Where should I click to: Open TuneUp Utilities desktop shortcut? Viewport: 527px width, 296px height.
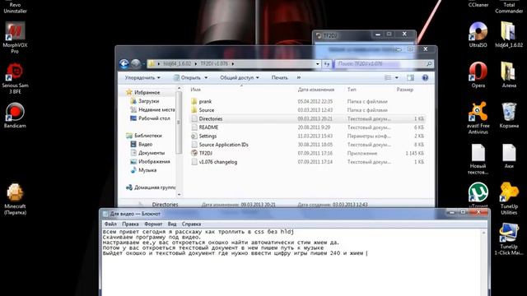pyautogui.click(x=509, y=199)
